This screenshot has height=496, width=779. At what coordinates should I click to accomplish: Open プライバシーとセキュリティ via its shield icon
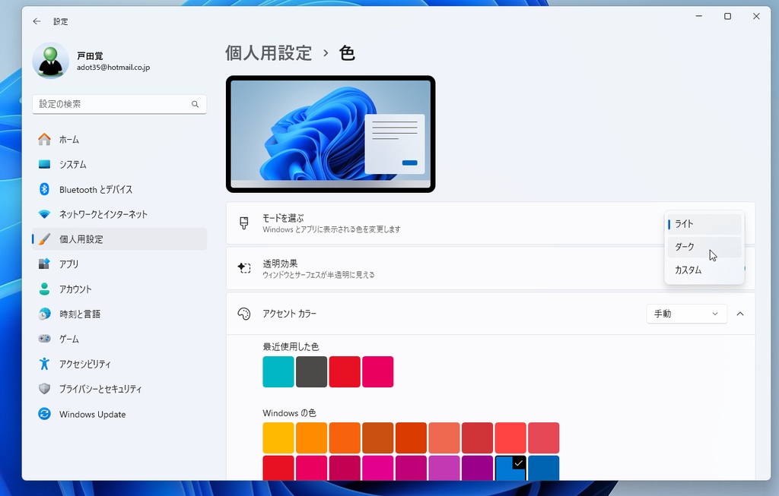point(44,388)
